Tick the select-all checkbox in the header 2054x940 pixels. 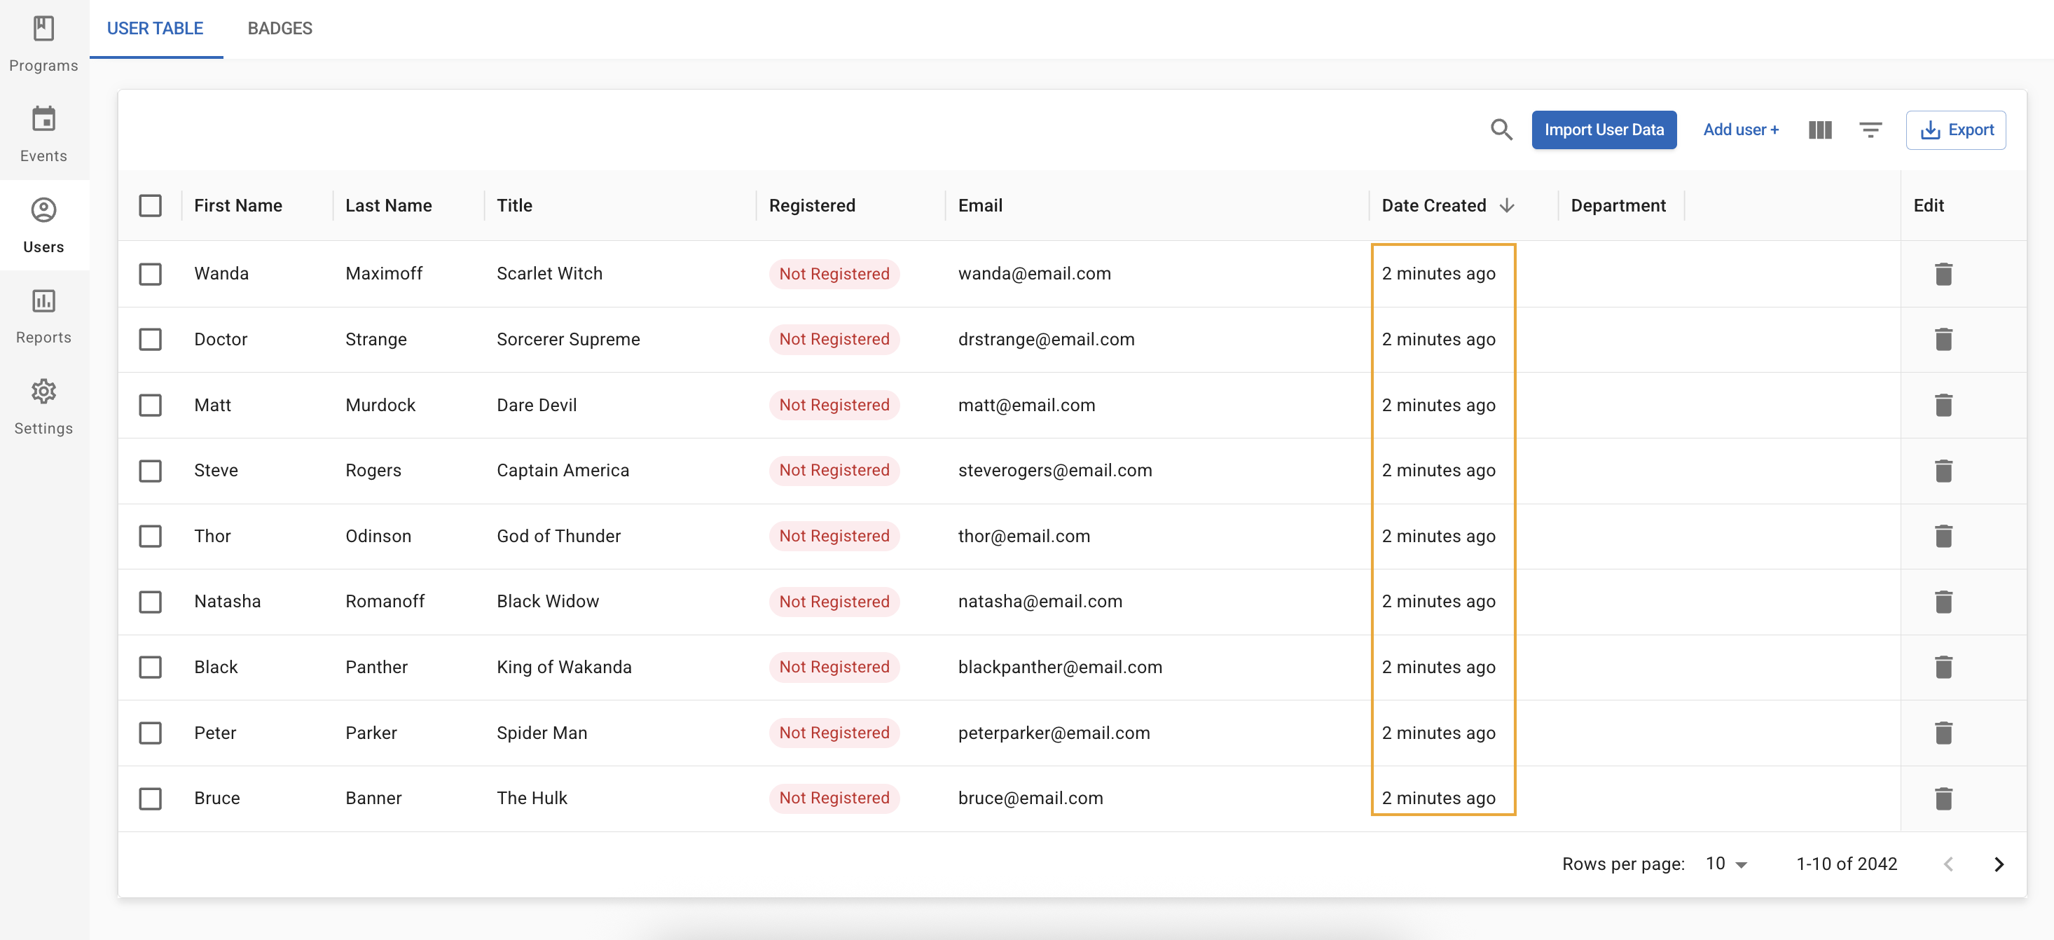pyautogui.click(x=151, y=206)
